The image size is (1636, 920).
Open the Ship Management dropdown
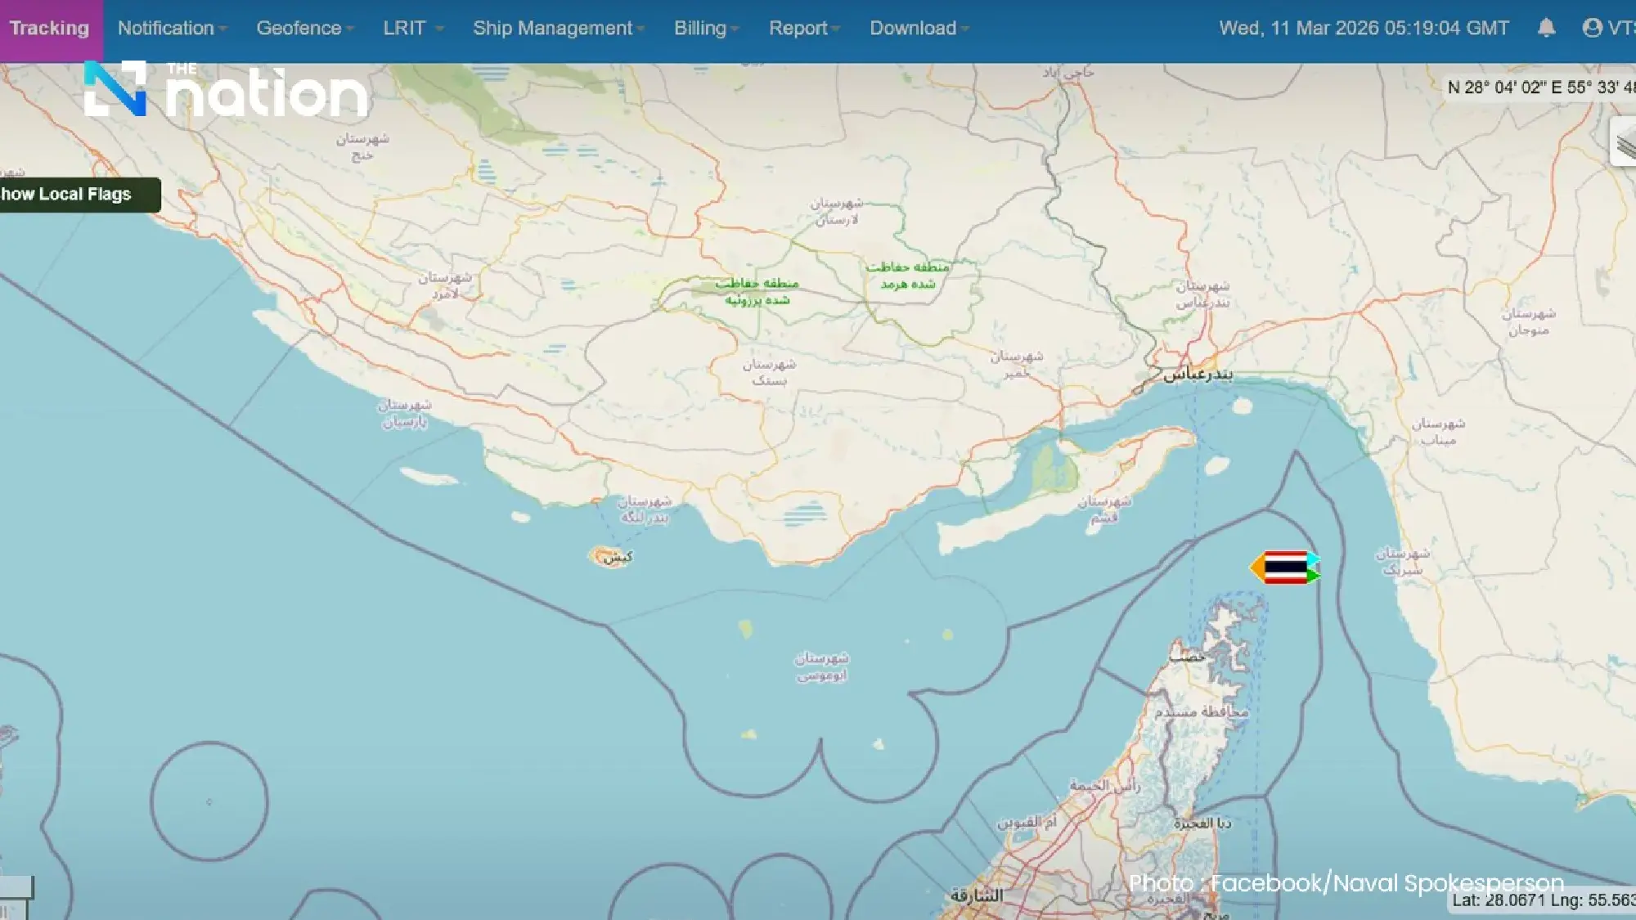559,29
